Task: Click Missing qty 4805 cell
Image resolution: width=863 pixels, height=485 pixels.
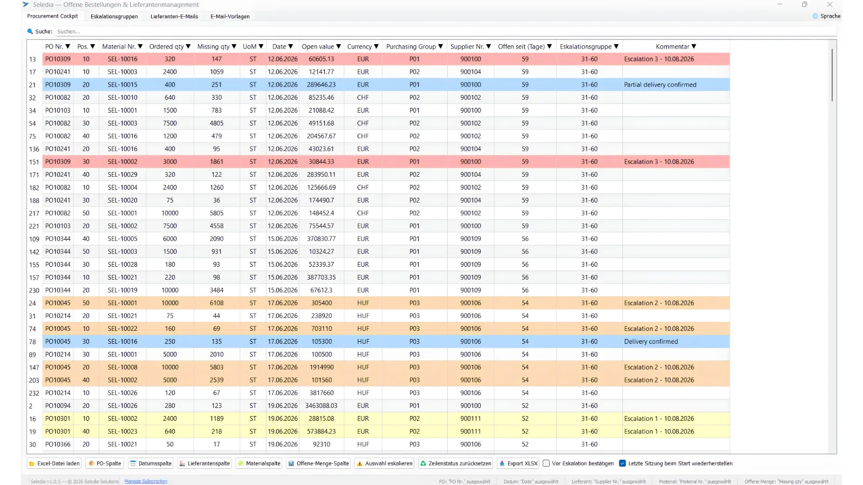Action: 217,123
